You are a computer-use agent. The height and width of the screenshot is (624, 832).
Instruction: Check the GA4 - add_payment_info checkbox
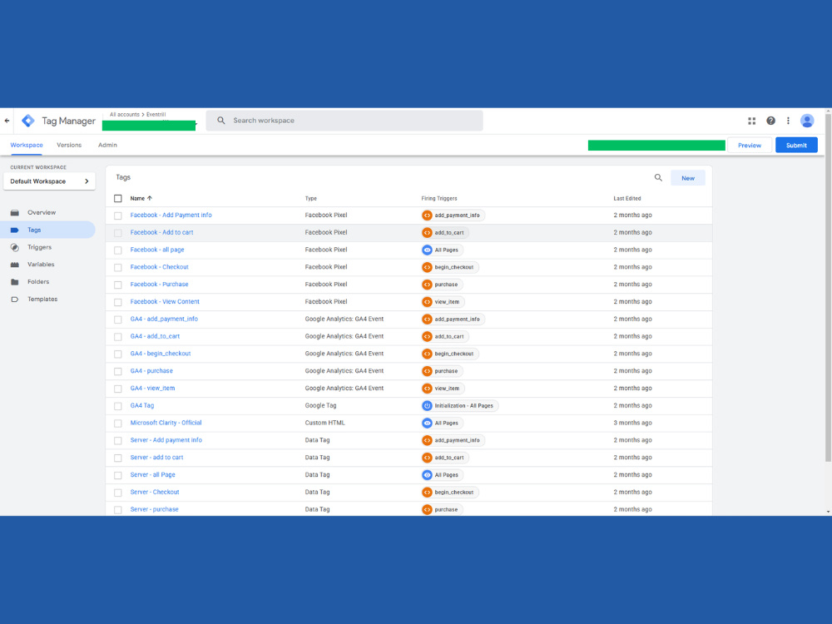[118, 319]
